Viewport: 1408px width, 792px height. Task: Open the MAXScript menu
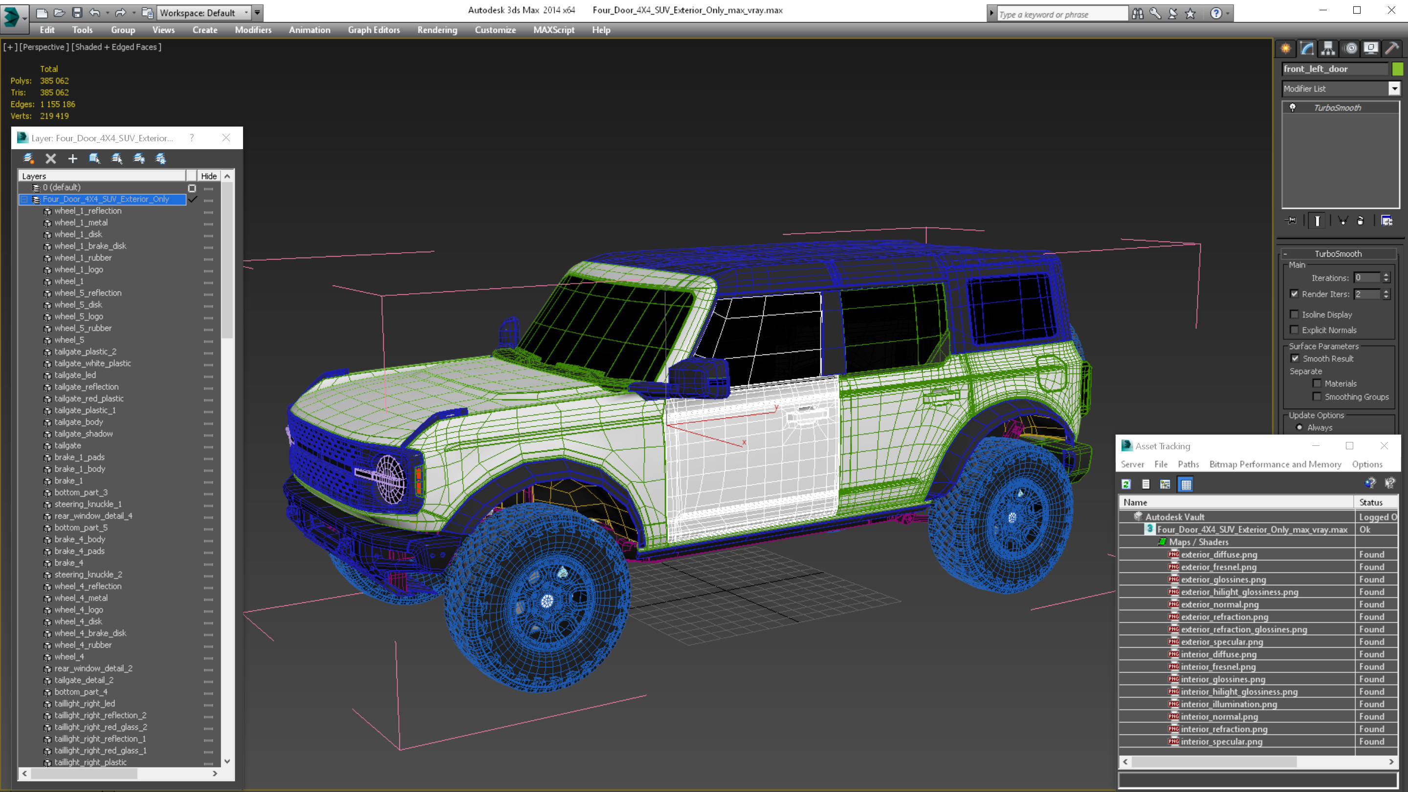click(554, 30)
